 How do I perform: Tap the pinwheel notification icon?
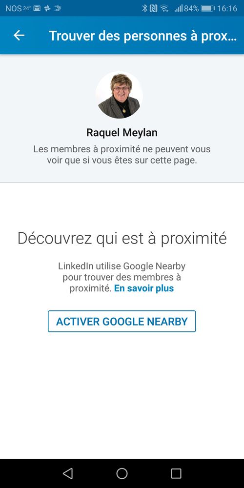point(47,8)
